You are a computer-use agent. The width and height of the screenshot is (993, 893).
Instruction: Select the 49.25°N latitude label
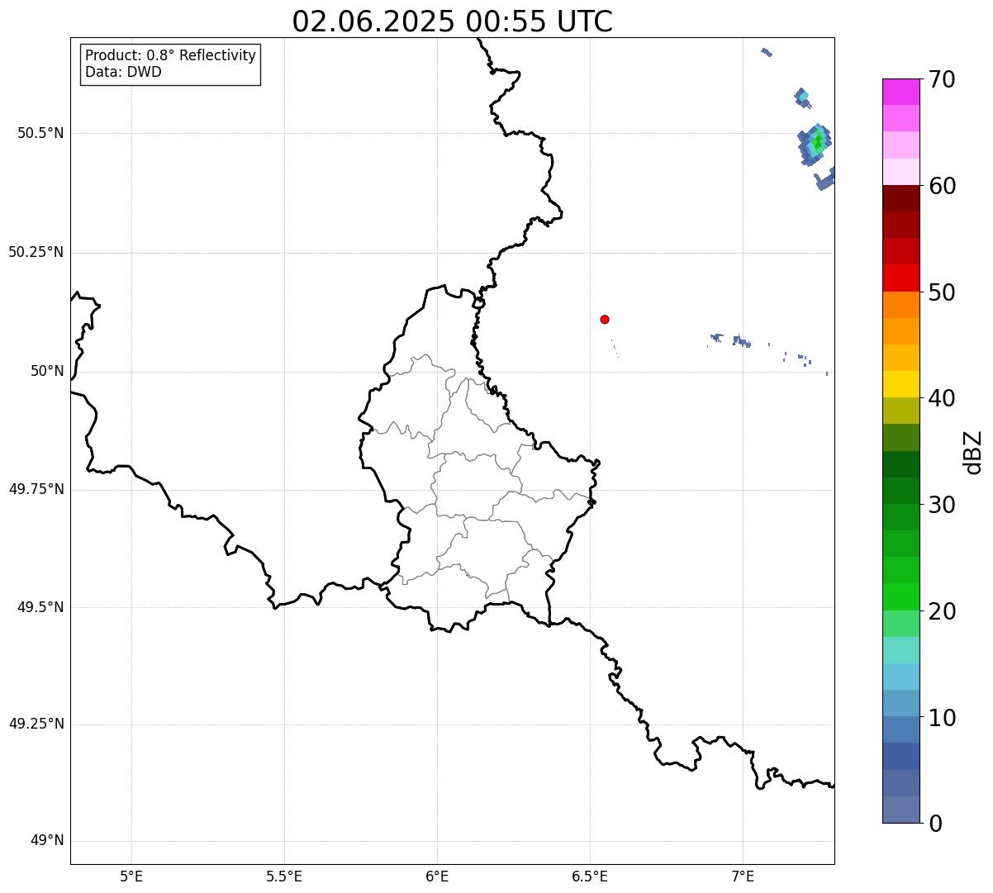click(36, 724)
